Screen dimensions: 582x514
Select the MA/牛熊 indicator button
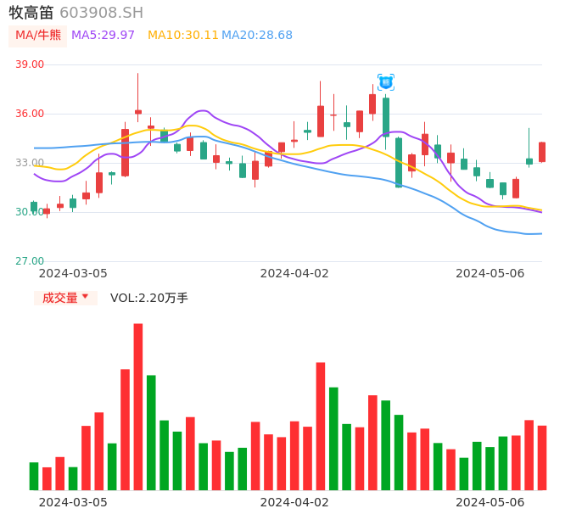click(x=38, y=36)
